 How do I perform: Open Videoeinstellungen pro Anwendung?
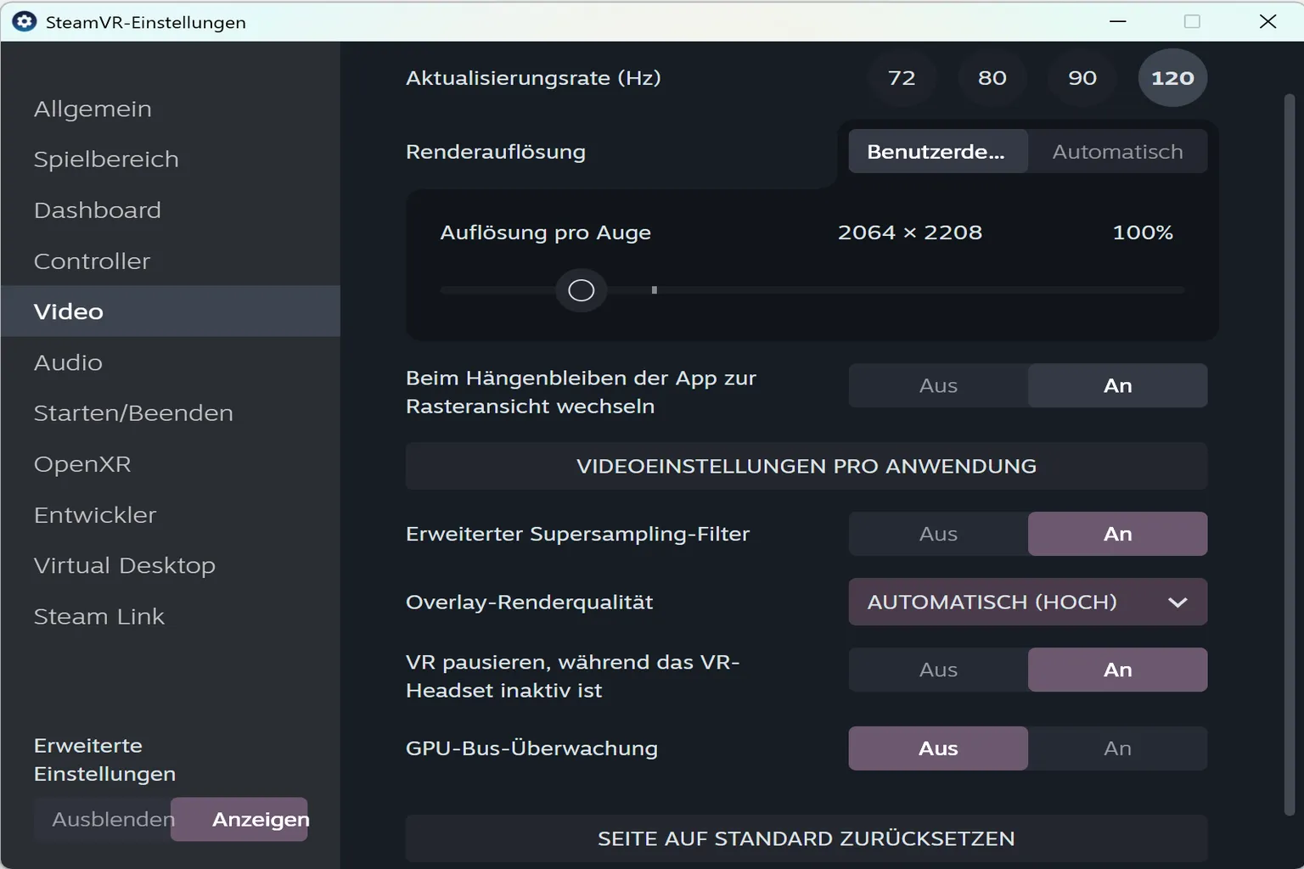[807, 466]
